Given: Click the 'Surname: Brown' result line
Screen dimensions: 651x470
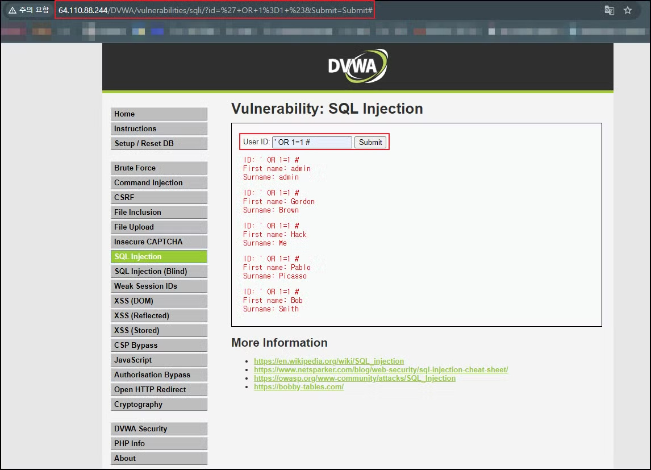Looking at the screenshot, I should click(x=271, y=210).
